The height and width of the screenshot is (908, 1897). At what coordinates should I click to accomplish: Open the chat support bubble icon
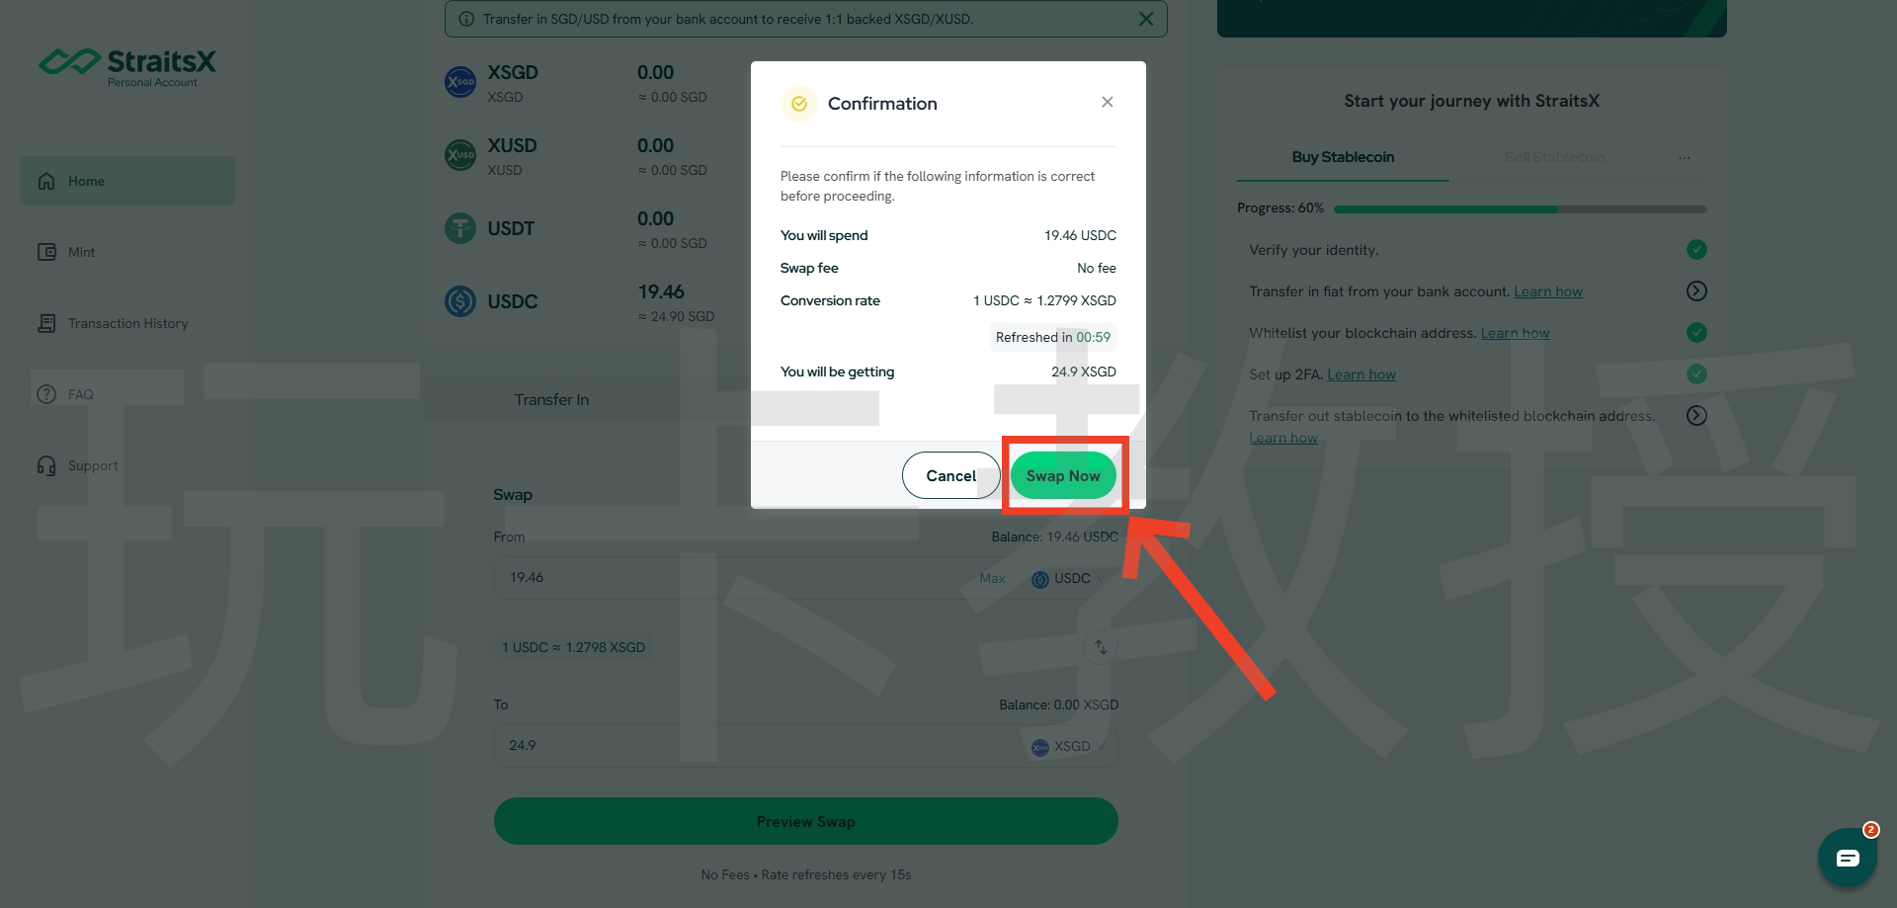1847,857
